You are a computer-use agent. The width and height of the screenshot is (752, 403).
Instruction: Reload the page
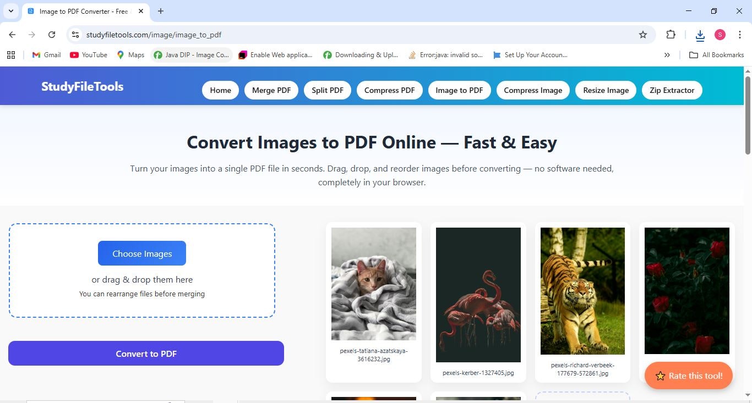(51, 35)
